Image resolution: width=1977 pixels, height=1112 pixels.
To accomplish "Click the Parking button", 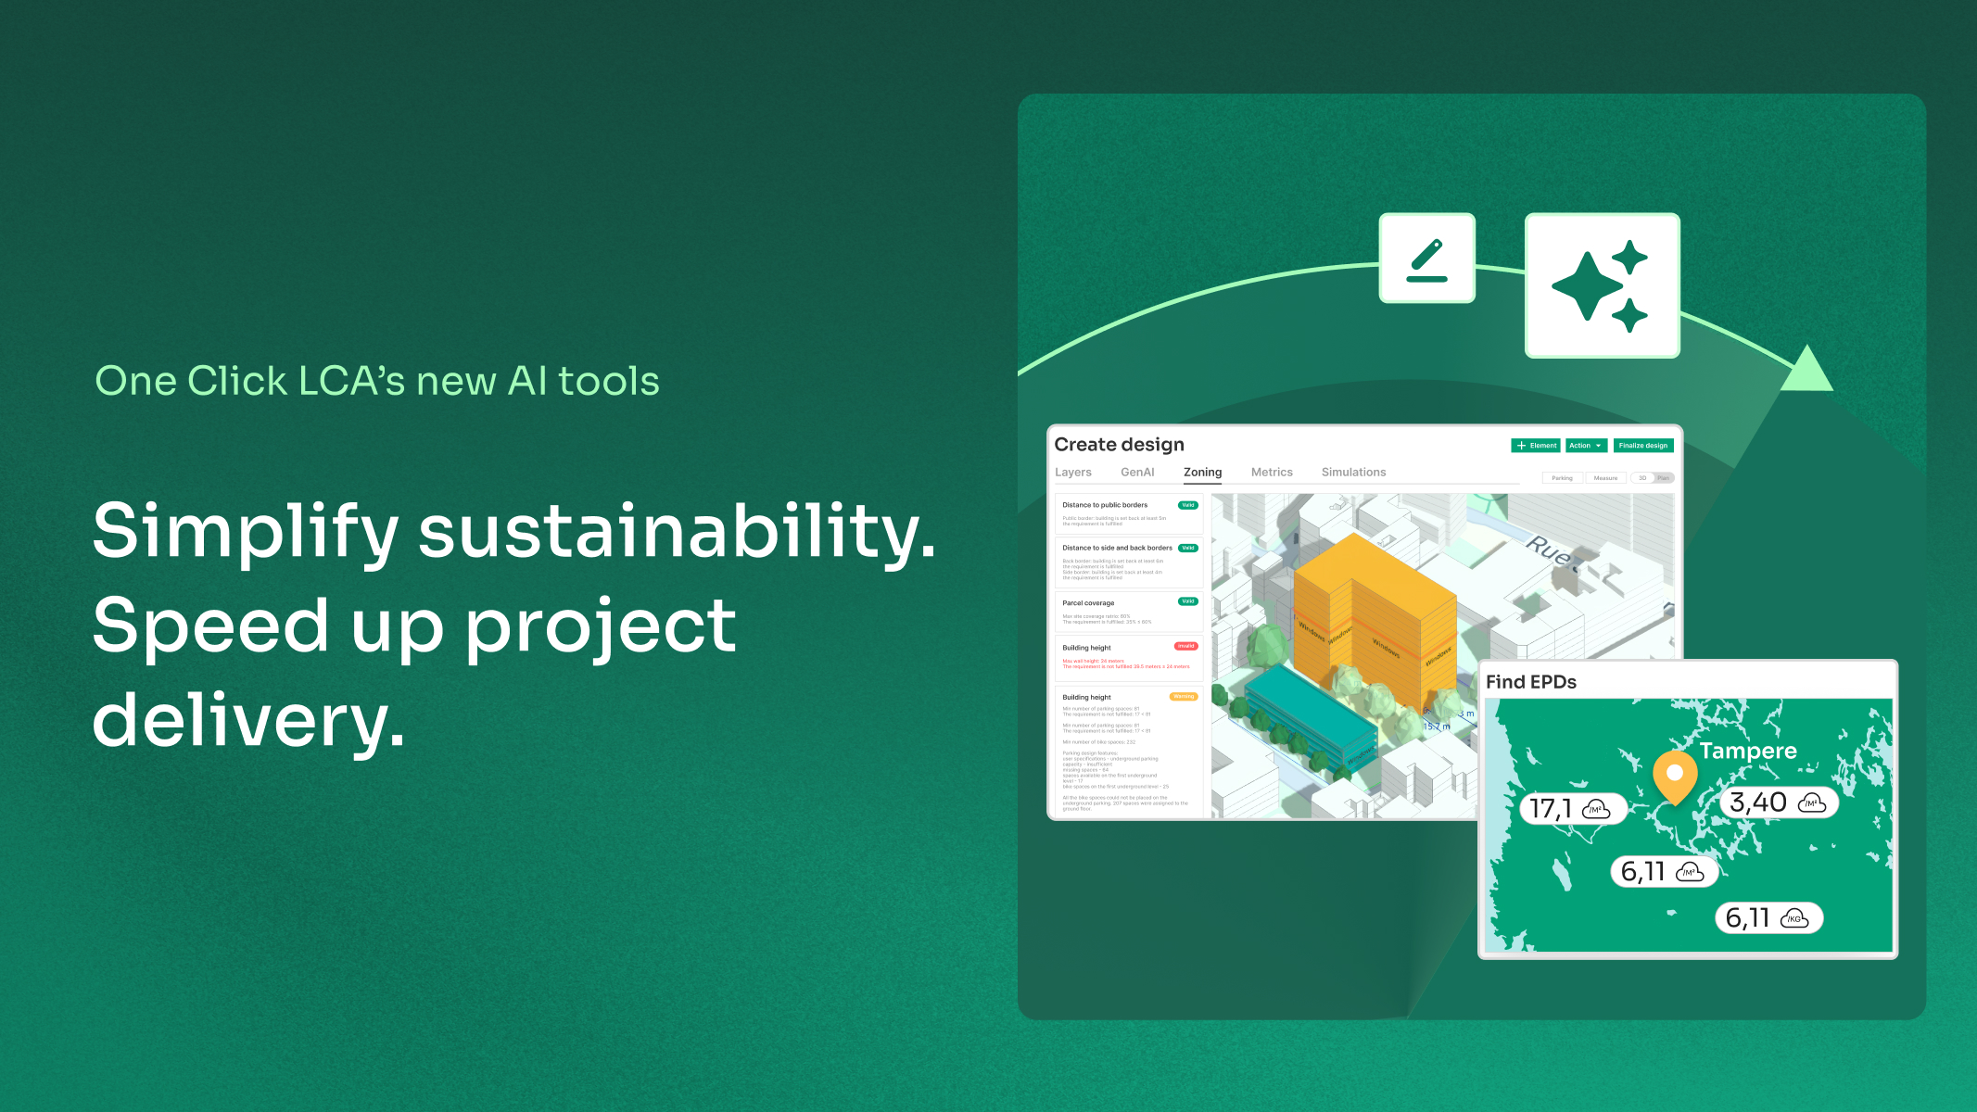I will [x=1562, y=478].
